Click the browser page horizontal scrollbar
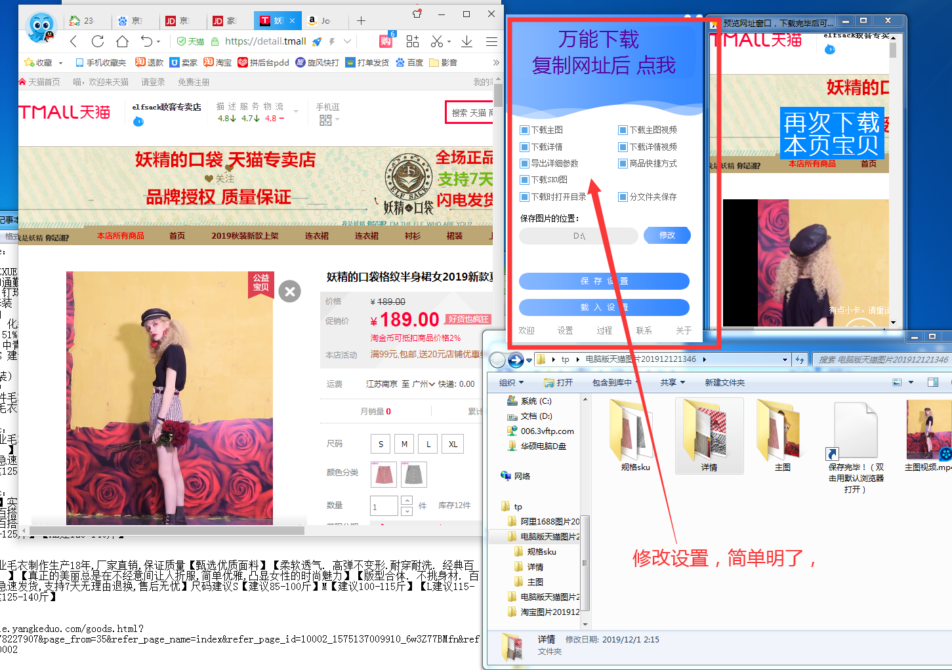 (166, 530)
